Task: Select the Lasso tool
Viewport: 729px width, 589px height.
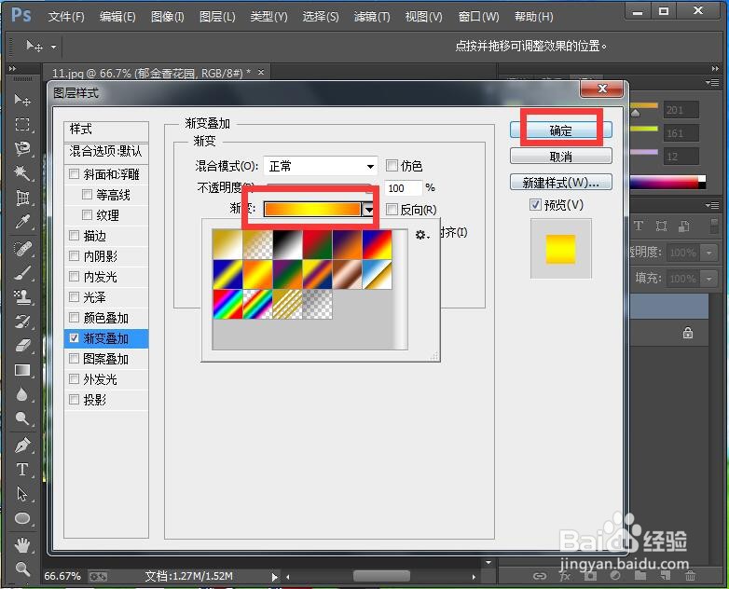Action: tap(21, 149)
